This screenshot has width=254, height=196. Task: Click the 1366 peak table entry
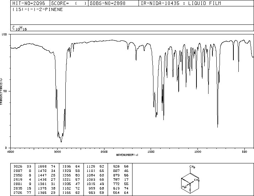coord(47,193)
